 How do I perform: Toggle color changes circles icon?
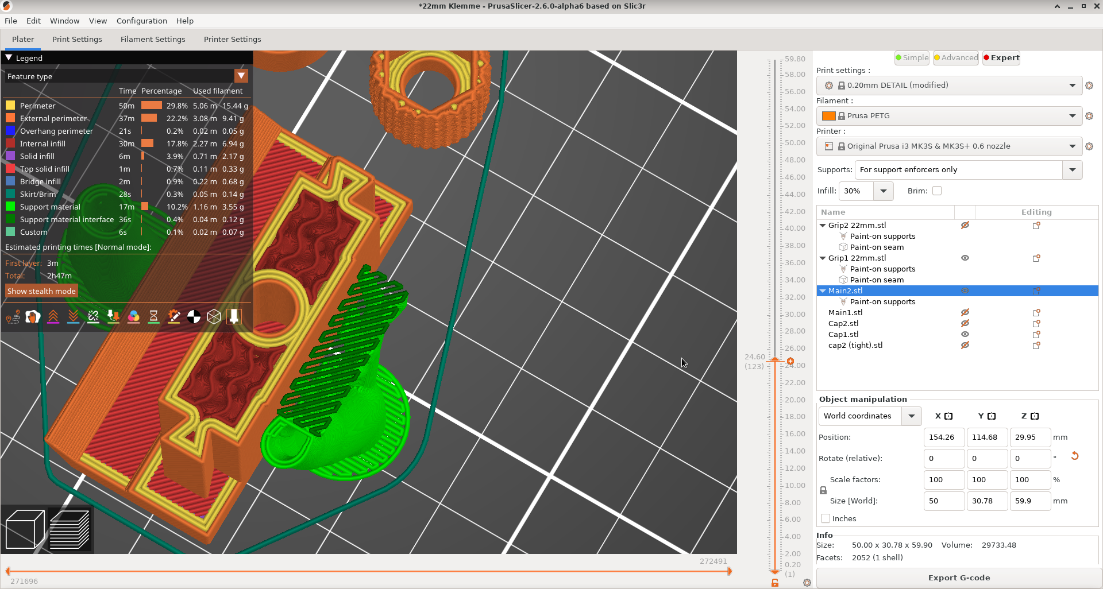point(134,316)
